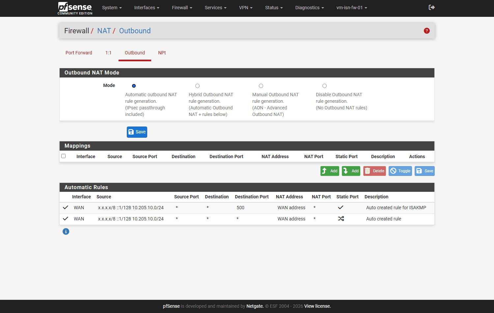Add mapping to top of list

click(x=330, y=171)
